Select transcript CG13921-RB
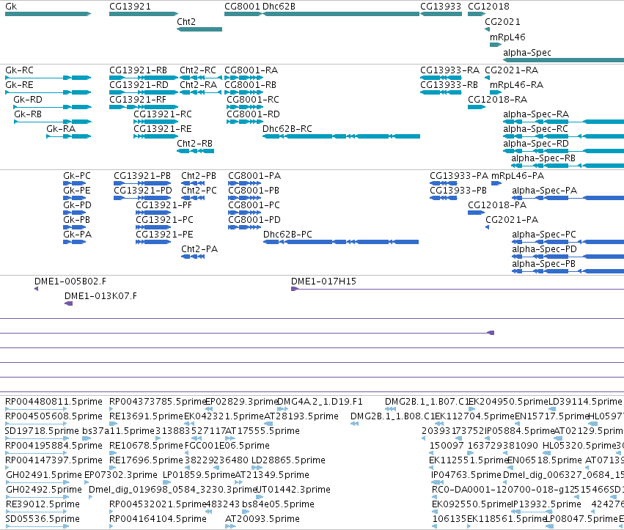The image size is (624, 530). point(138,70)
